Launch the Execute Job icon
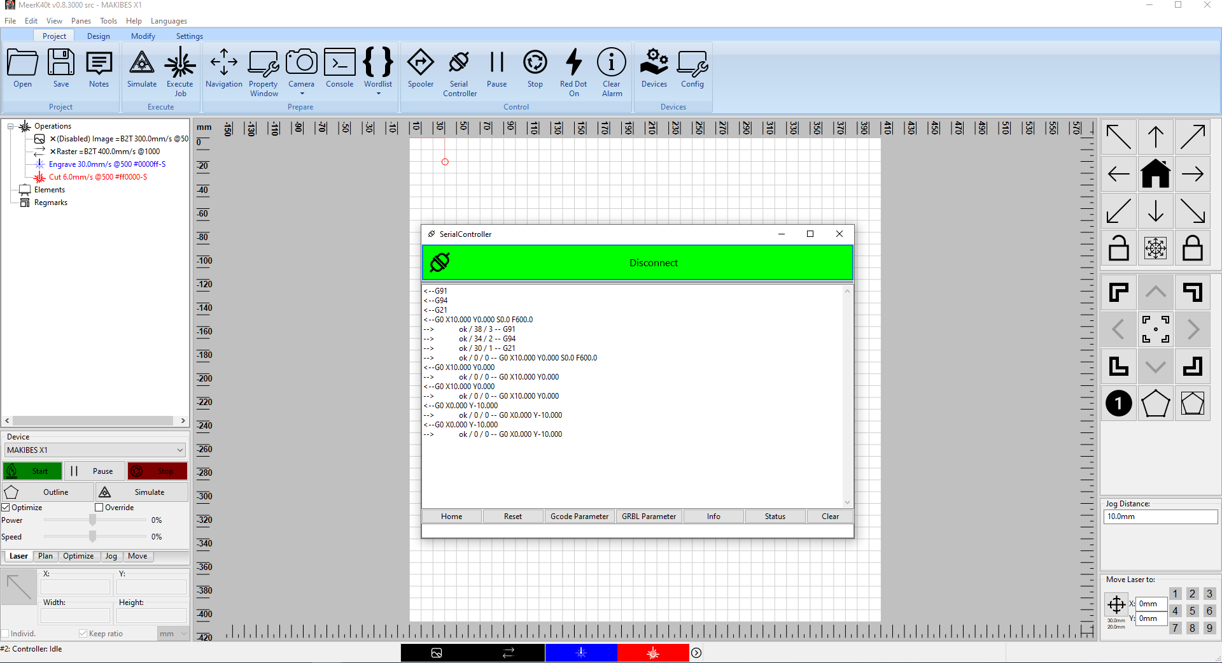1222x663 pixels. (180, 73)
